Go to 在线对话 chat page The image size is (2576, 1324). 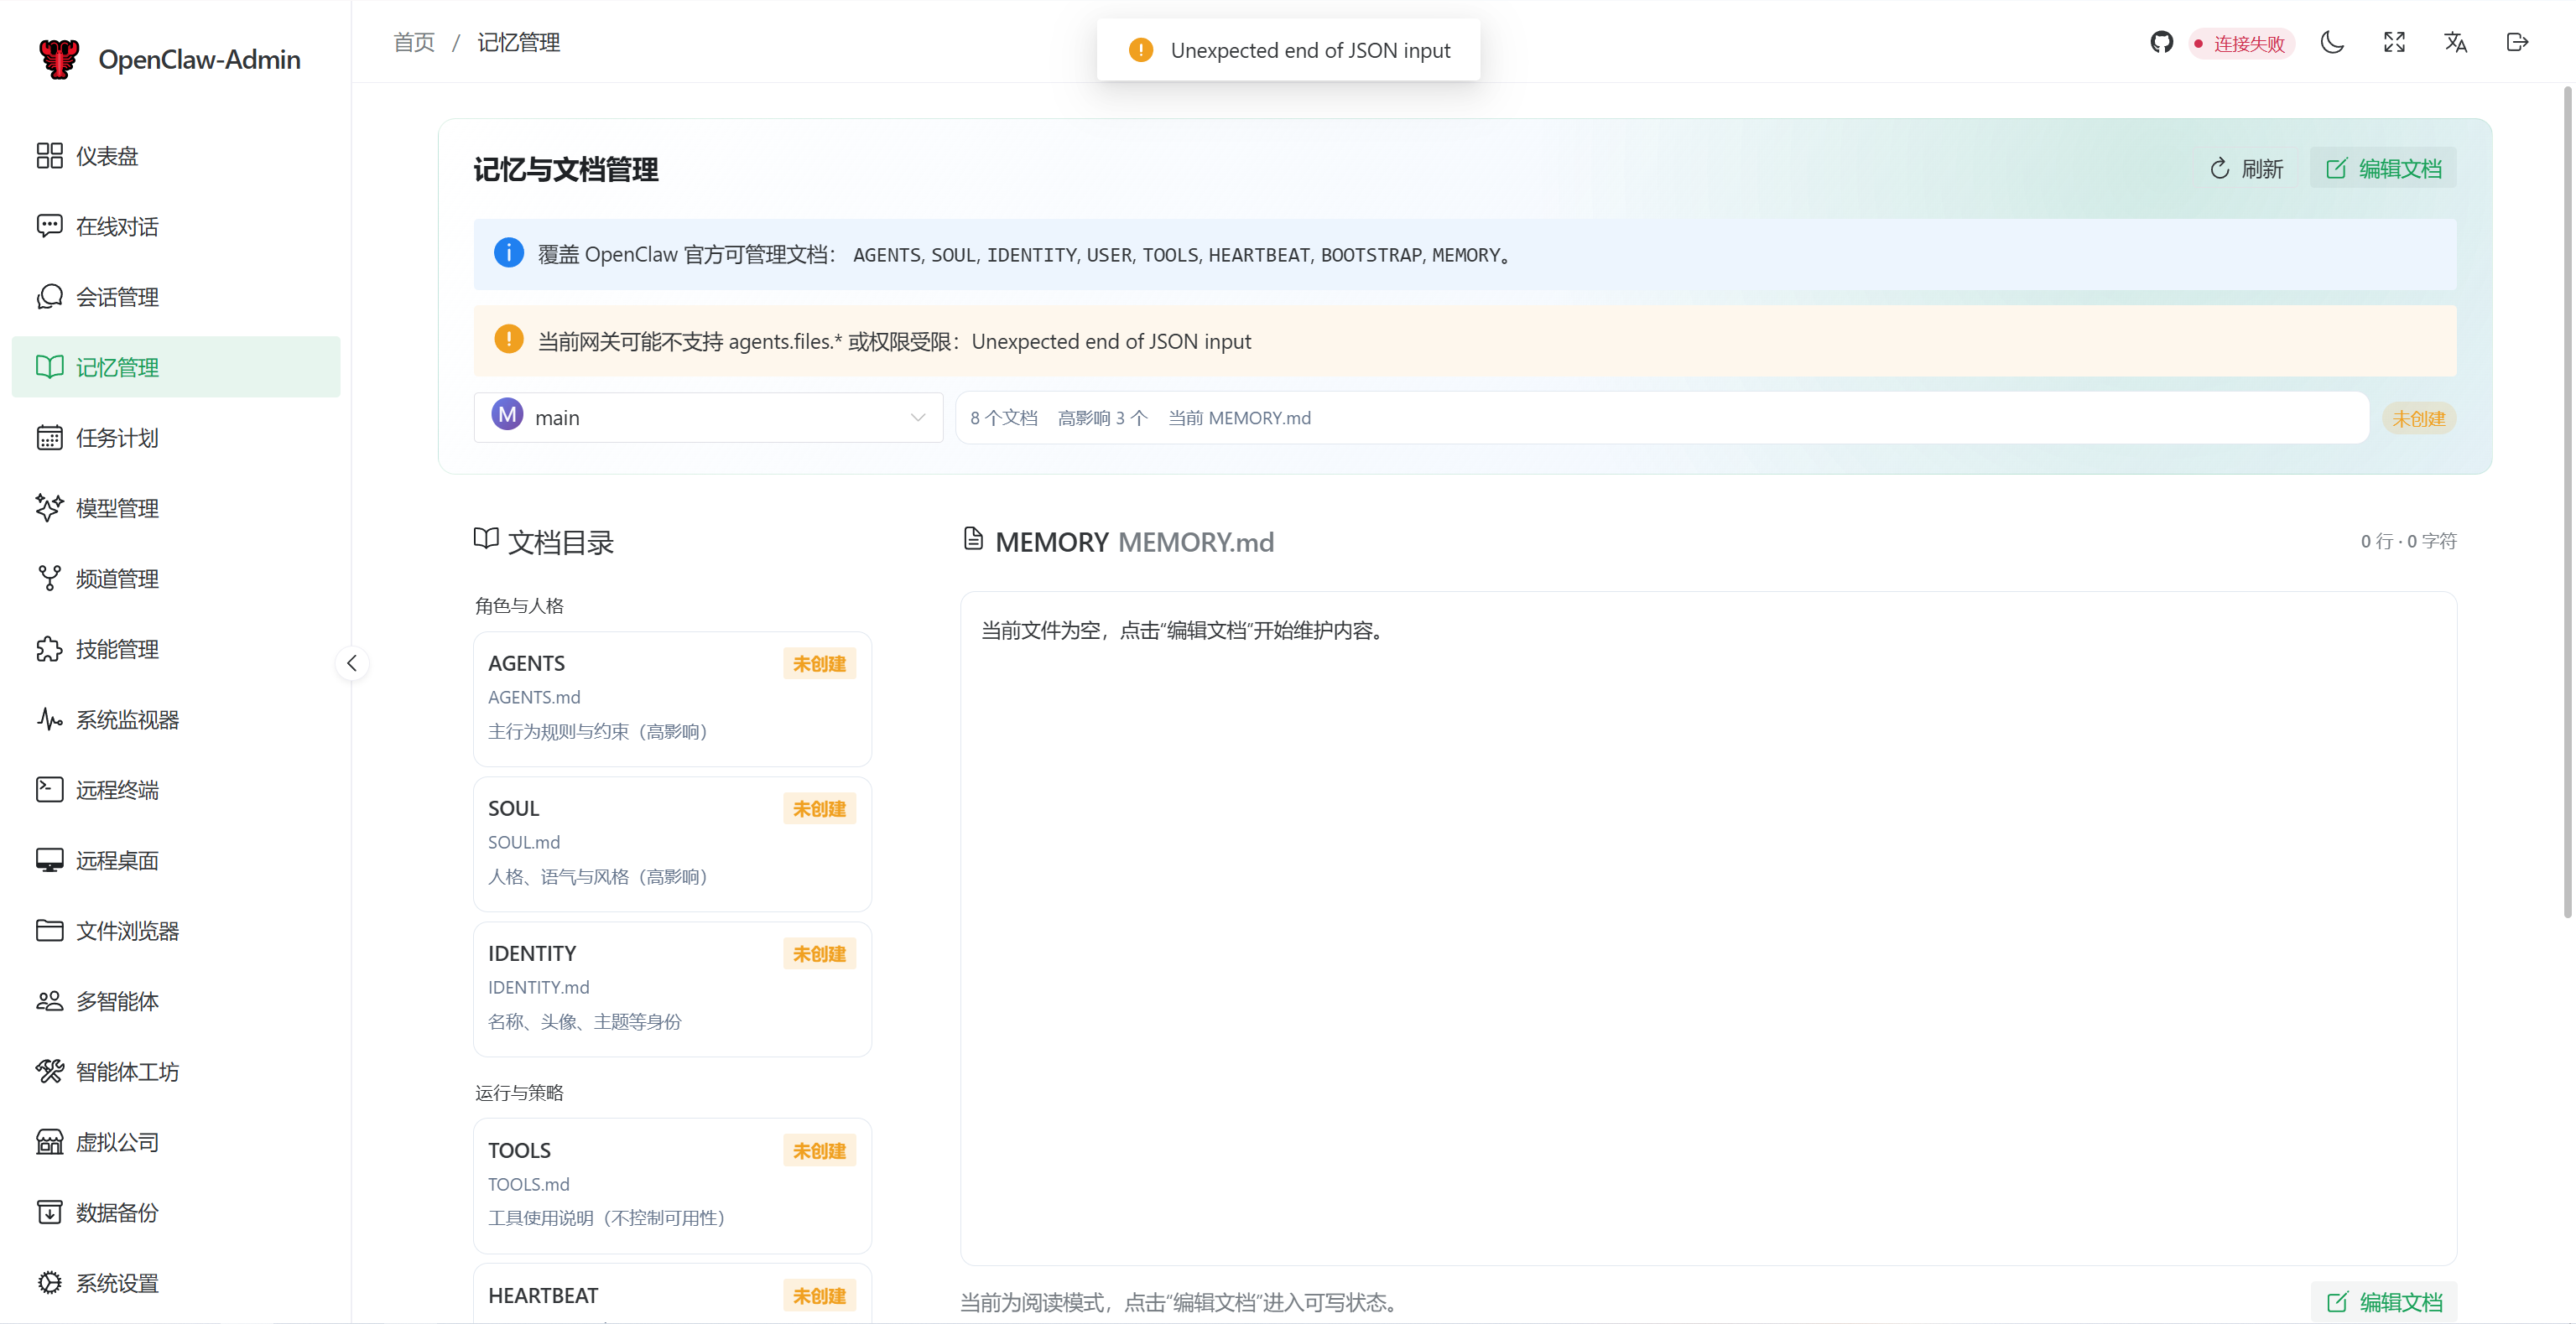(x=117, y=227)
